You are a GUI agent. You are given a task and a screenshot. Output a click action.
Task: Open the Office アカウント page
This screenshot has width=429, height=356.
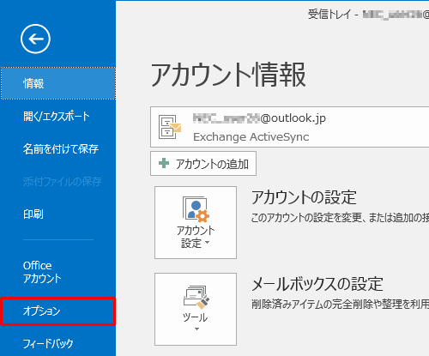pos(58,272)
